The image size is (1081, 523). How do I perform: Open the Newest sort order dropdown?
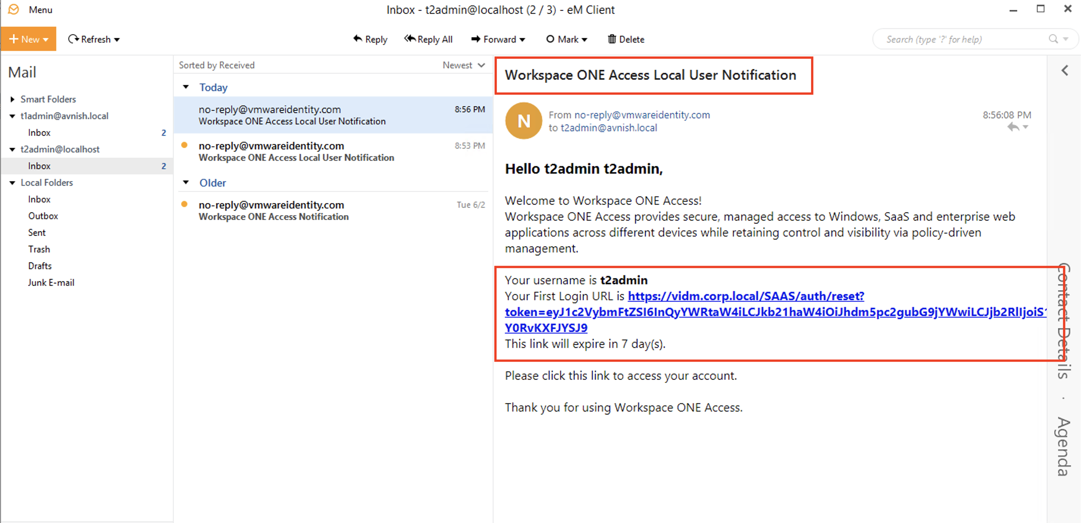(x=464, y=65)
